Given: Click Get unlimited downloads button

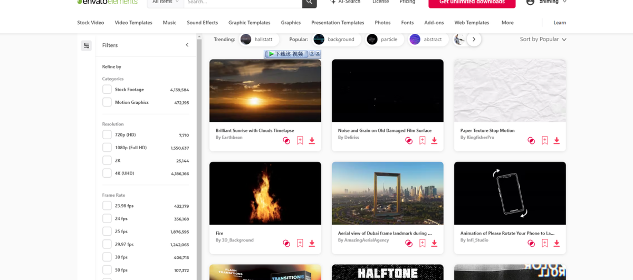Looking at the screenshot, I should 472,3.
